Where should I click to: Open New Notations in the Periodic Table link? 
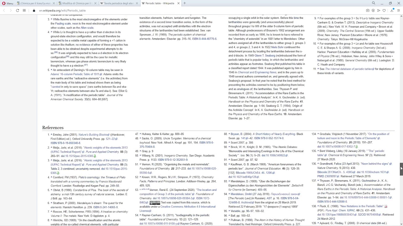click(362, 206)
